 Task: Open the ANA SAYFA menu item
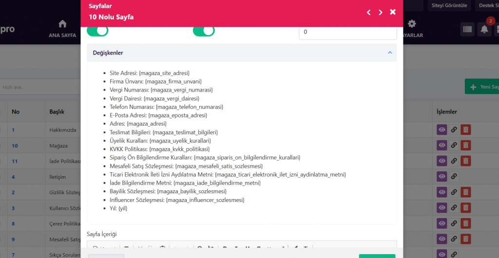coord(62,29)
